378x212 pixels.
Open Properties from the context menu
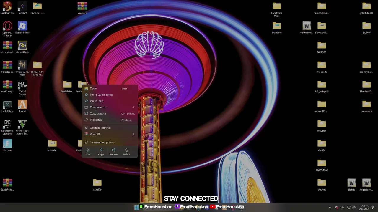coord(110,120)
